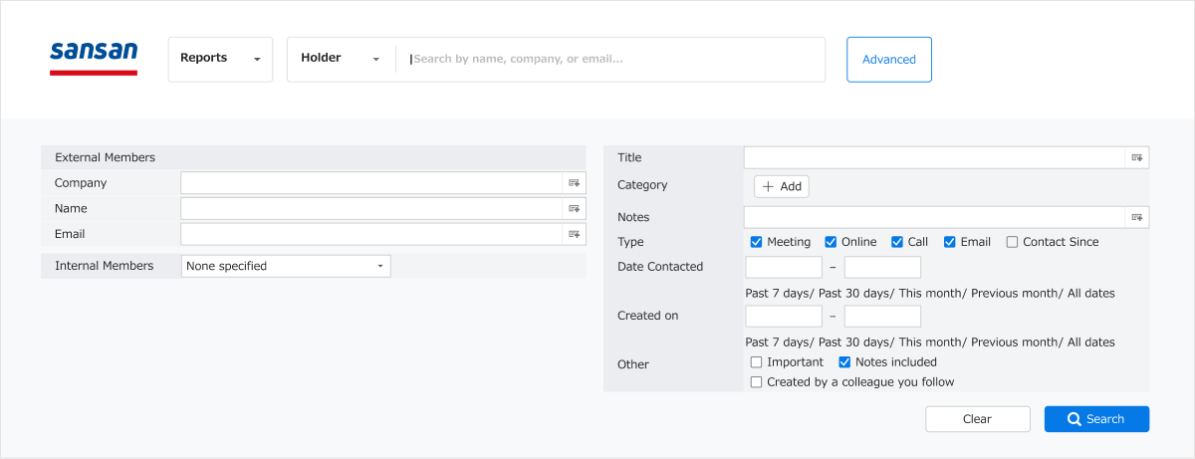
Task: Click the Advanced button
Action: pyautogui.click(x=889, y=60)
